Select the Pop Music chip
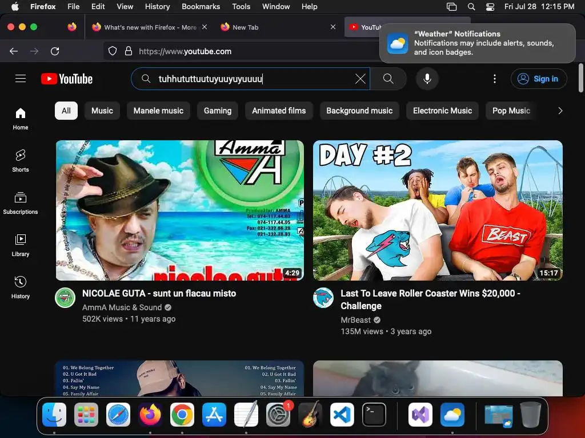The height and width of the screenshot is (438, 585). tap(511, 111)
